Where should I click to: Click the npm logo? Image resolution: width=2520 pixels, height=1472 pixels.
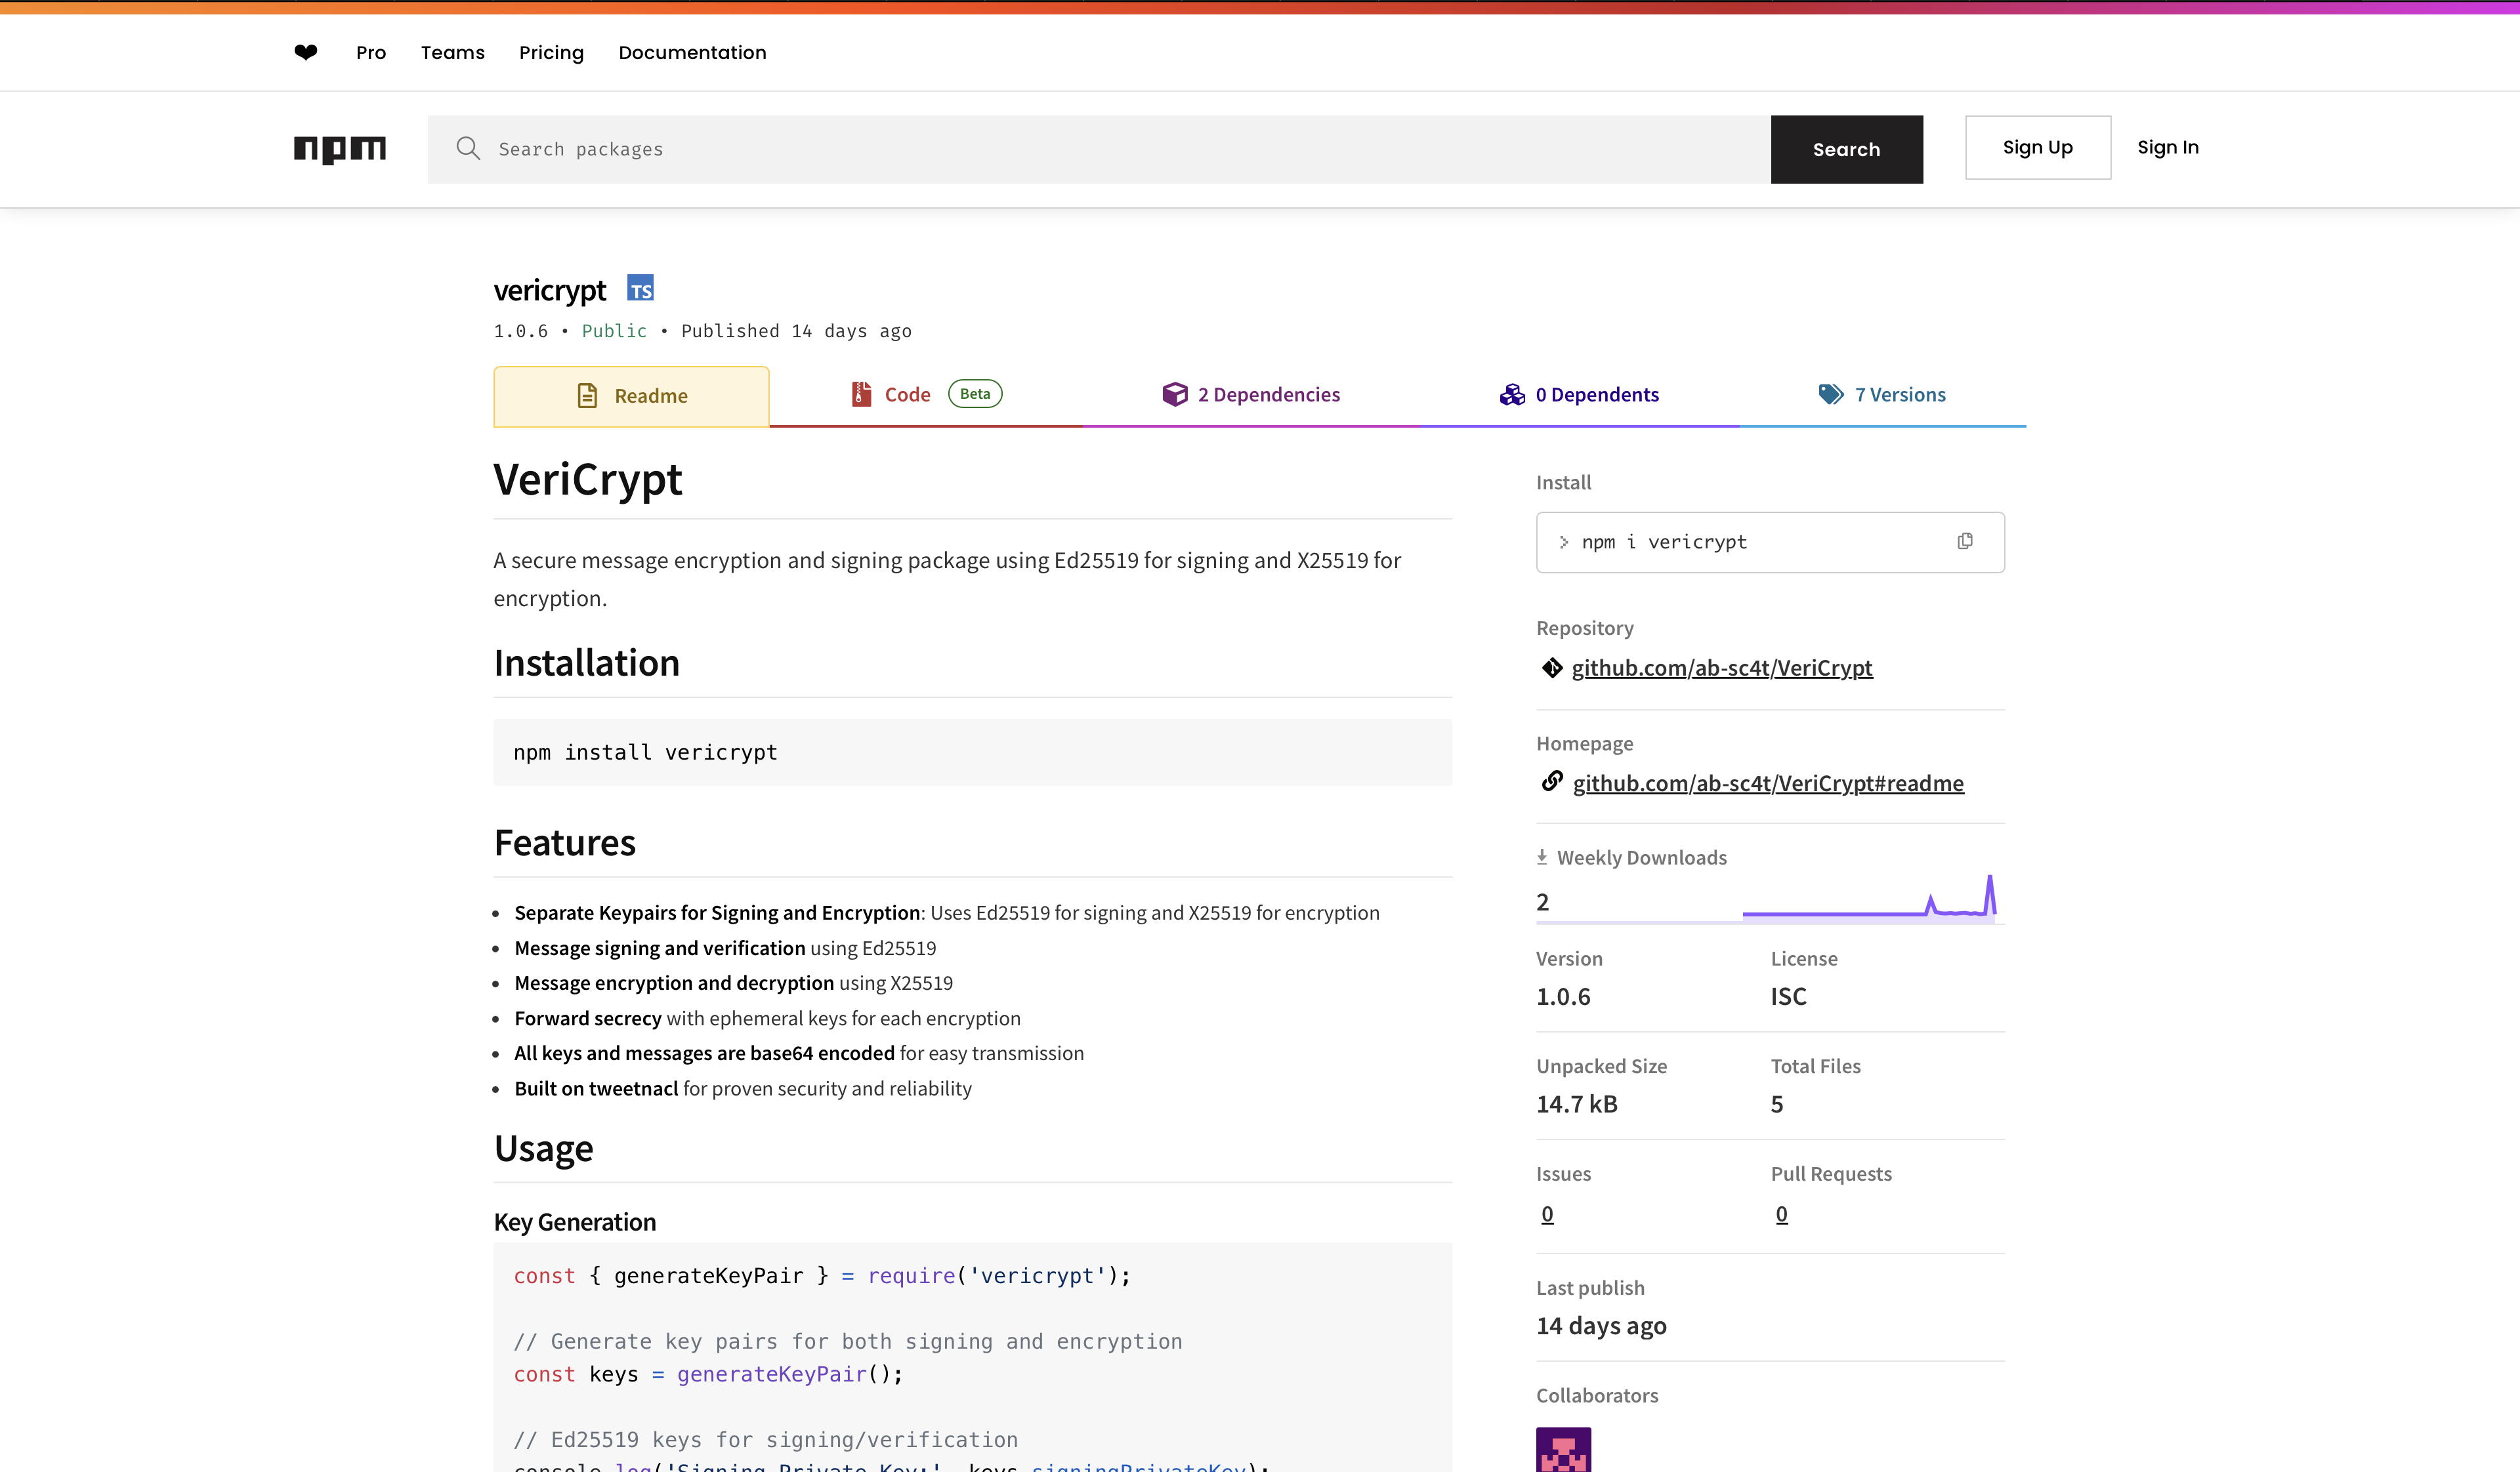tap(339, 149)
